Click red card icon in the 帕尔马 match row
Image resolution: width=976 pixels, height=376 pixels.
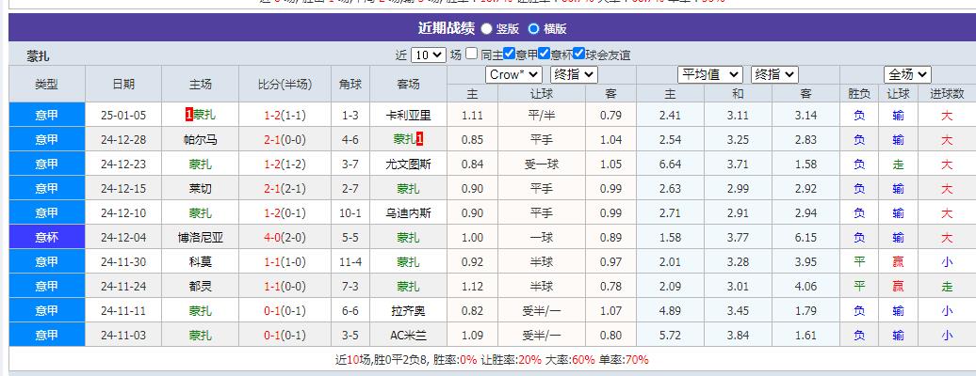(x=419, y=140)
